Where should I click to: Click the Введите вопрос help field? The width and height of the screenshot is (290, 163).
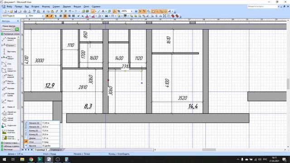pyautogui.click(x=262, y=6)
